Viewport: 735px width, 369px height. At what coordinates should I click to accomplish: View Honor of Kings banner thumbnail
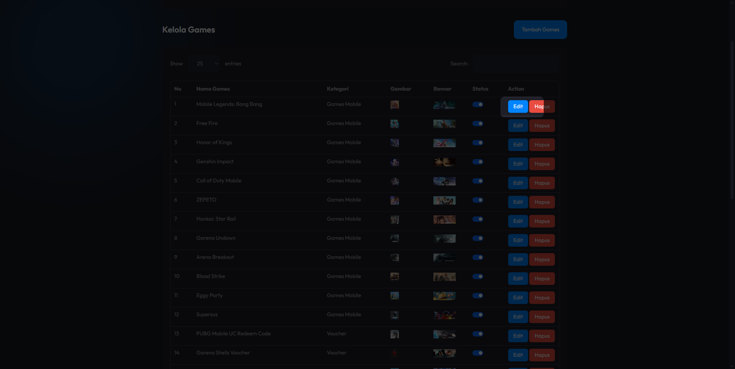pyautogui.click(x=444, y=143)
